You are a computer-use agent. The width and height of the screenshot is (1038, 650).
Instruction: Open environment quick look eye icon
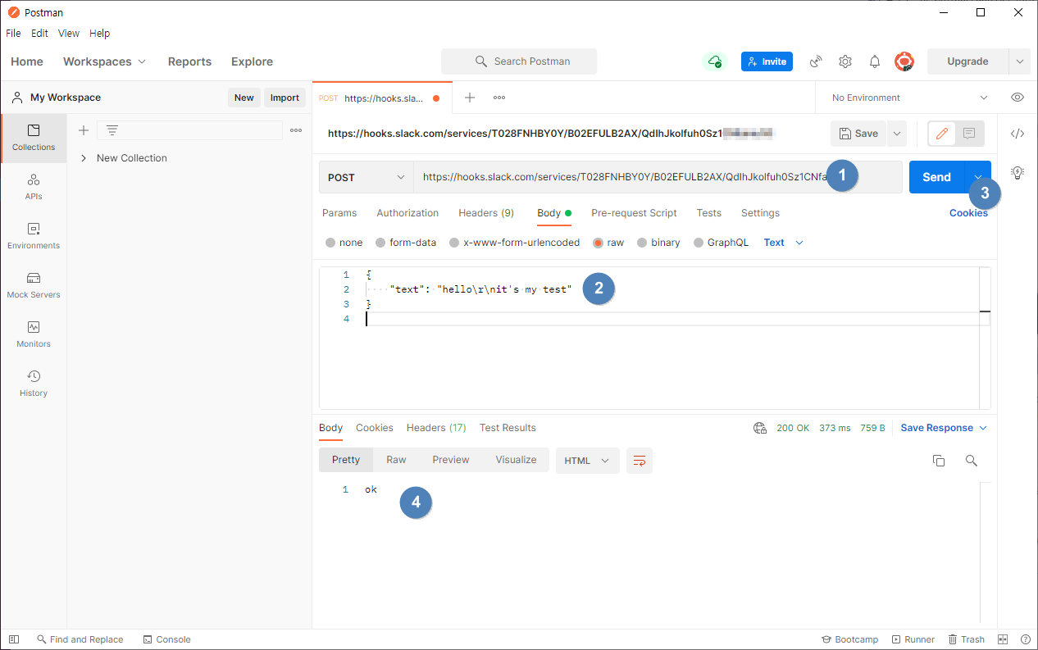[1018, 98]
